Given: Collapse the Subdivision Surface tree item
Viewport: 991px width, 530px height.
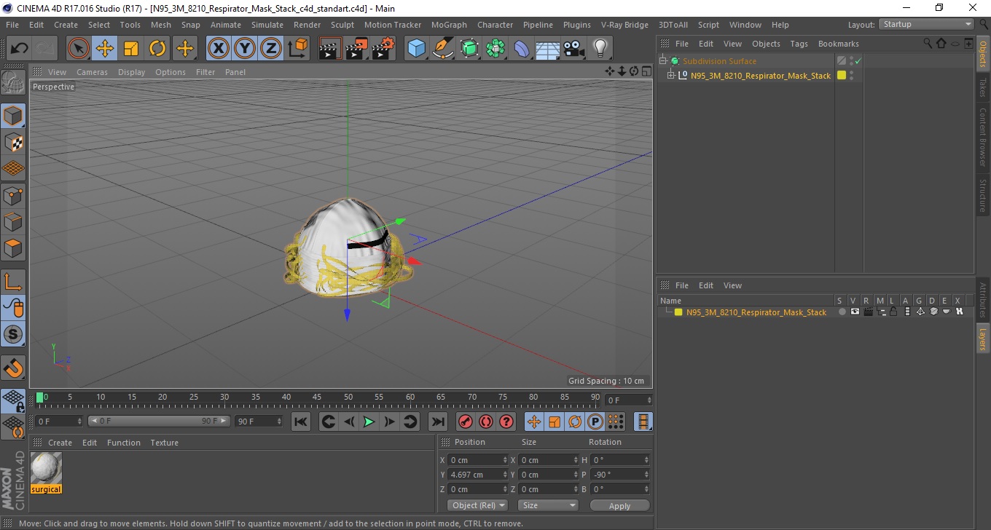Looking at the screenshot, I should 663,61.
